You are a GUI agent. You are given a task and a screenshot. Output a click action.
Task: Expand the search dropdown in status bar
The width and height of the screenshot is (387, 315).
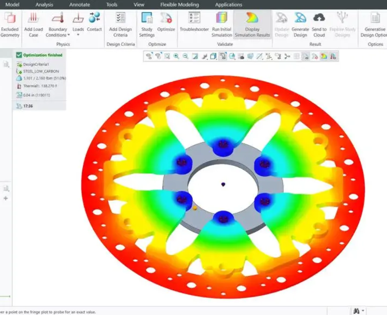tap(364, 311)
